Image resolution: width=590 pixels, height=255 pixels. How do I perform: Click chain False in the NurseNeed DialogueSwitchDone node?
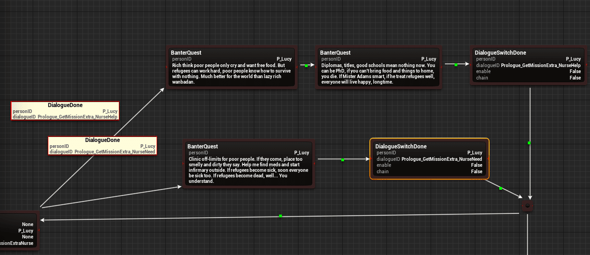pyautogui.click(x=429, y=172)
